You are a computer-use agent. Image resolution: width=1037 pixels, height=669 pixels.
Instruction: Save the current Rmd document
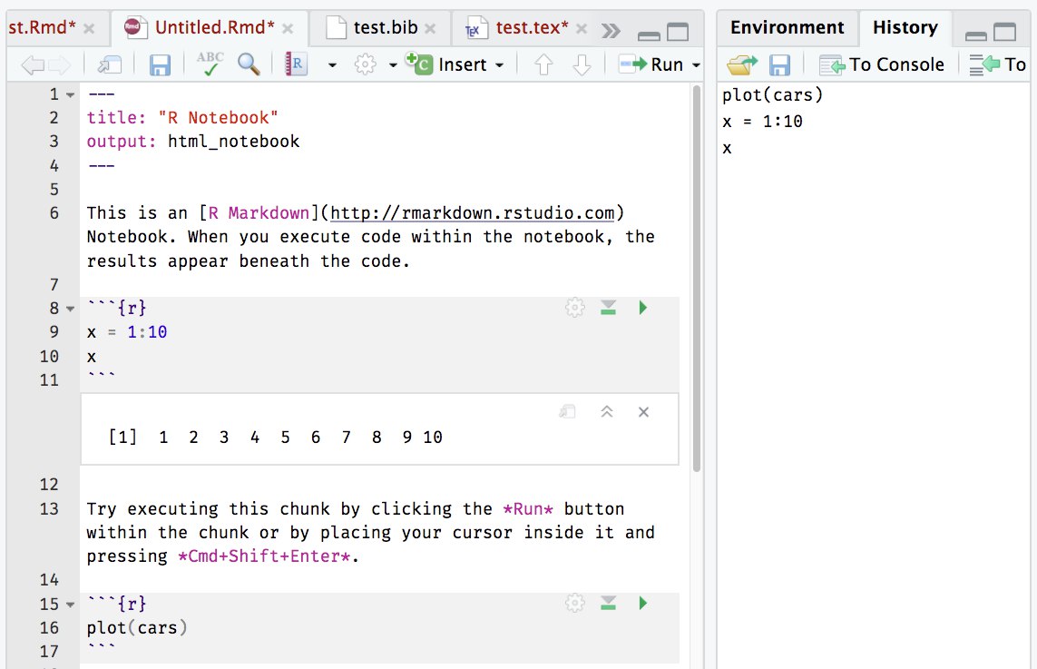160,64
